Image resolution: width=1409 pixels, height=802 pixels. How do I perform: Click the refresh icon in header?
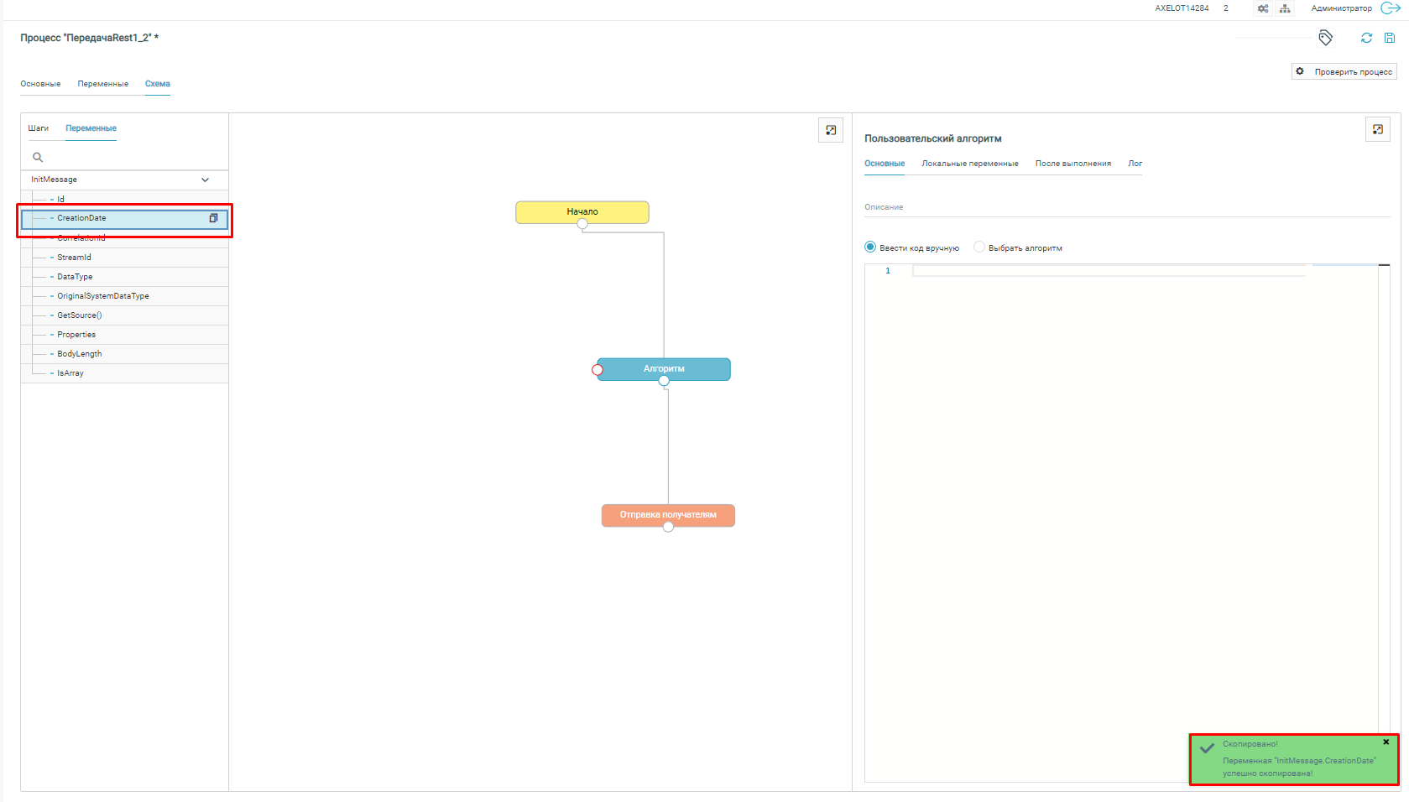[x=1366, y=38]
